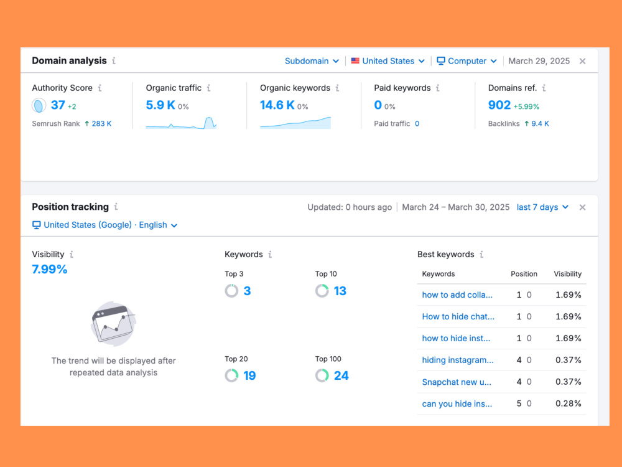Click 0.28% visibility cell
This screenshot has height=467, width=622.
click(x=568, y=404)
